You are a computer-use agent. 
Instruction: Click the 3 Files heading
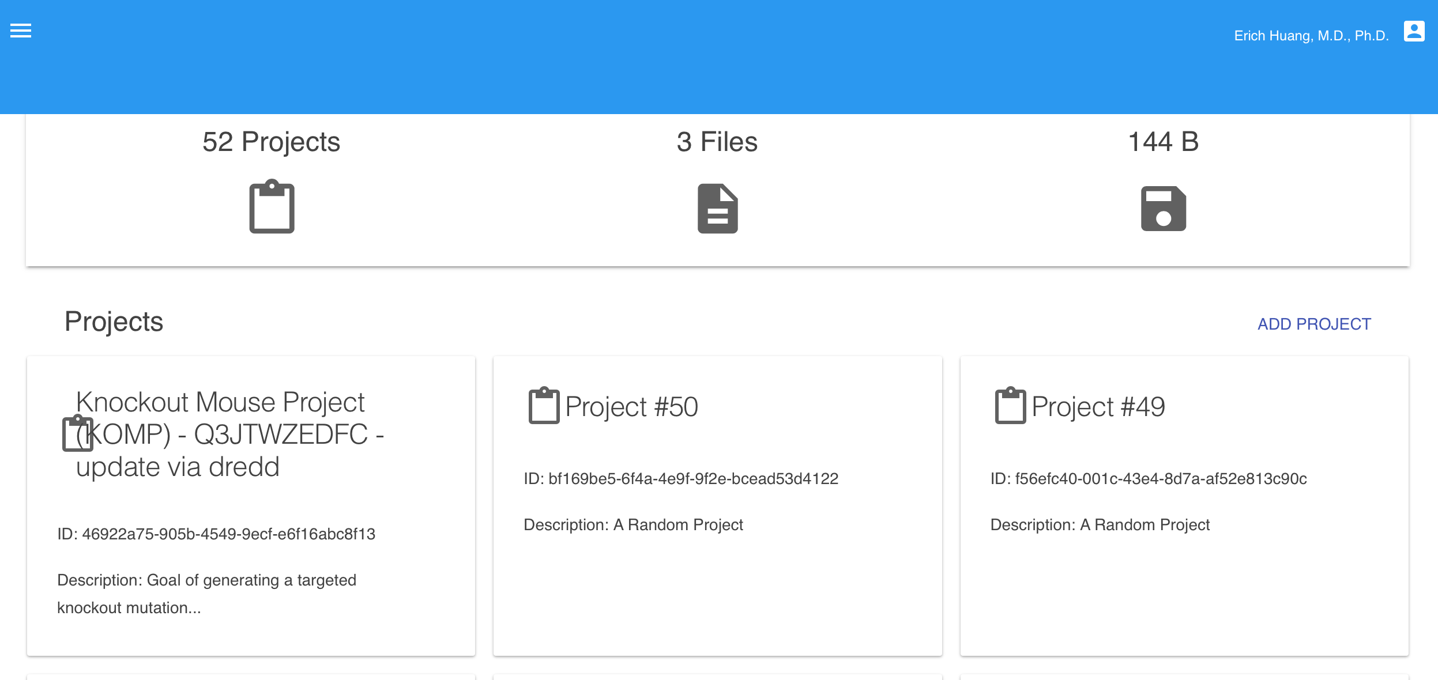717,142
